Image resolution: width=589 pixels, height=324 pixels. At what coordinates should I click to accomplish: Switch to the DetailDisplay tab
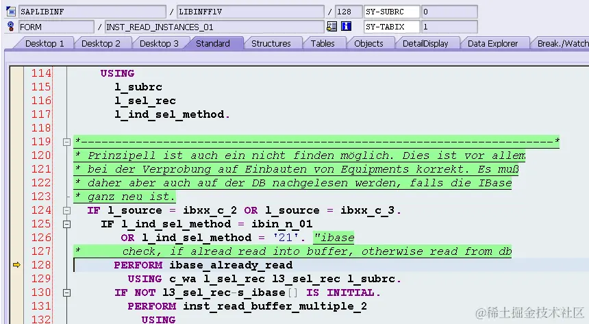click(x=425, y=44)
